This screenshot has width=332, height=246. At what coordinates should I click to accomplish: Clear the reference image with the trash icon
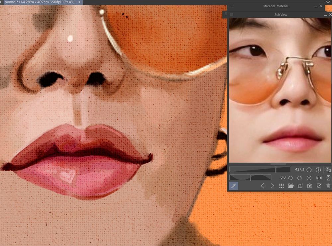[328, 186]
